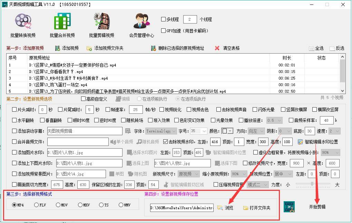Viewport: 352px width, 223px height.
Task: Uncheck the 去除视频水印 checkbox
Action: pos(165,142)
